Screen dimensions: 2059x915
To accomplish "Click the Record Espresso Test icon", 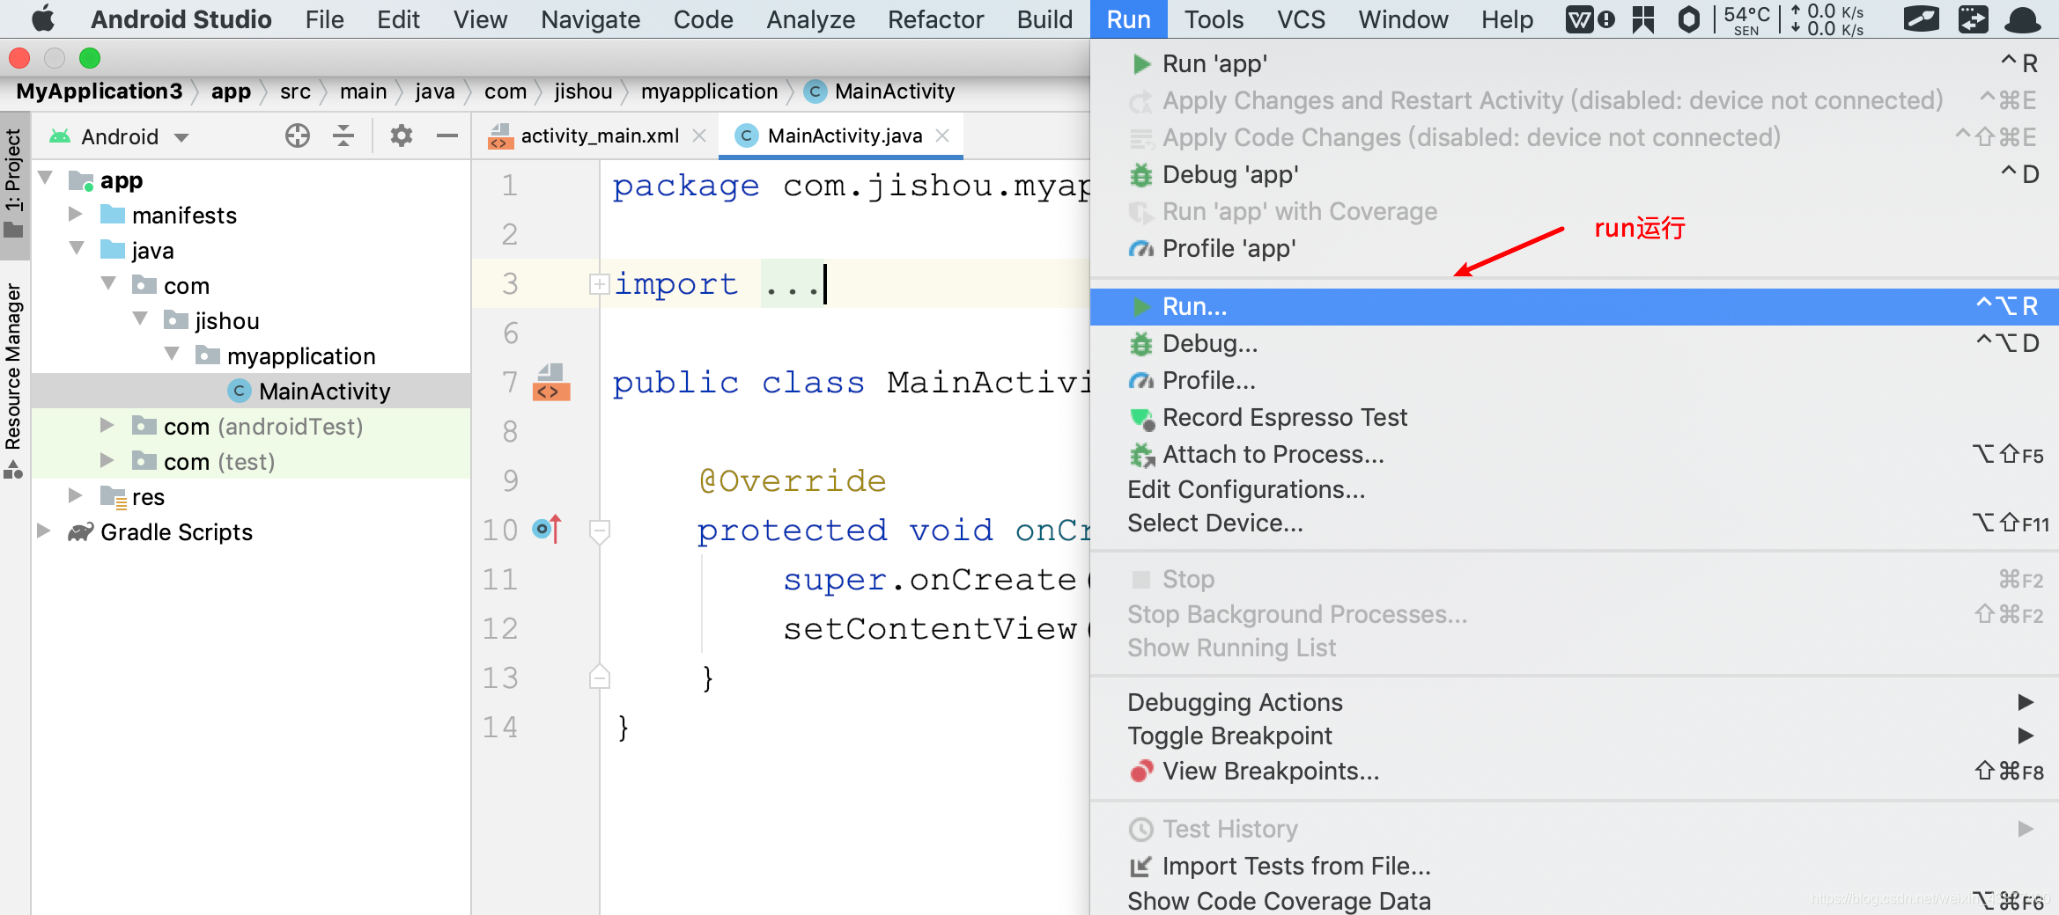I will [1142, 419].
